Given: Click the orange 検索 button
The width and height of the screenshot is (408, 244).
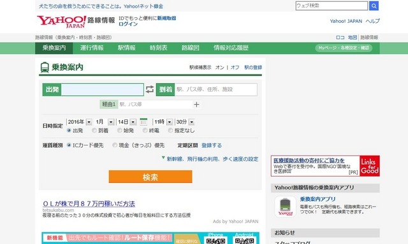Looking at the screenshot, I should (150, 177).
